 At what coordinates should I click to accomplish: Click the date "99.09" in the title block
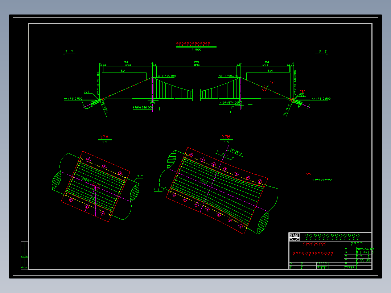365,260
